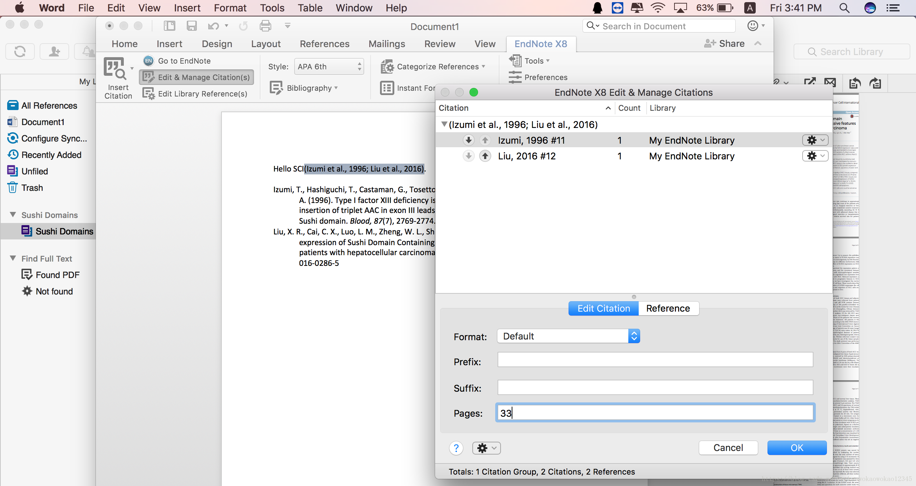Click the feedback smiley icon
The height and width of the screenshot is (486, 916).
pos(752,26)
